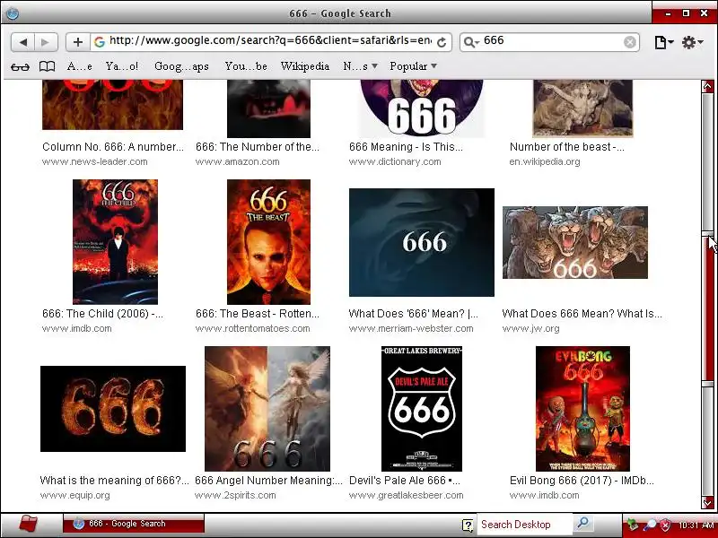Click the vertical scrollbar thumb
718x538 pixels.
click(707, 308)
